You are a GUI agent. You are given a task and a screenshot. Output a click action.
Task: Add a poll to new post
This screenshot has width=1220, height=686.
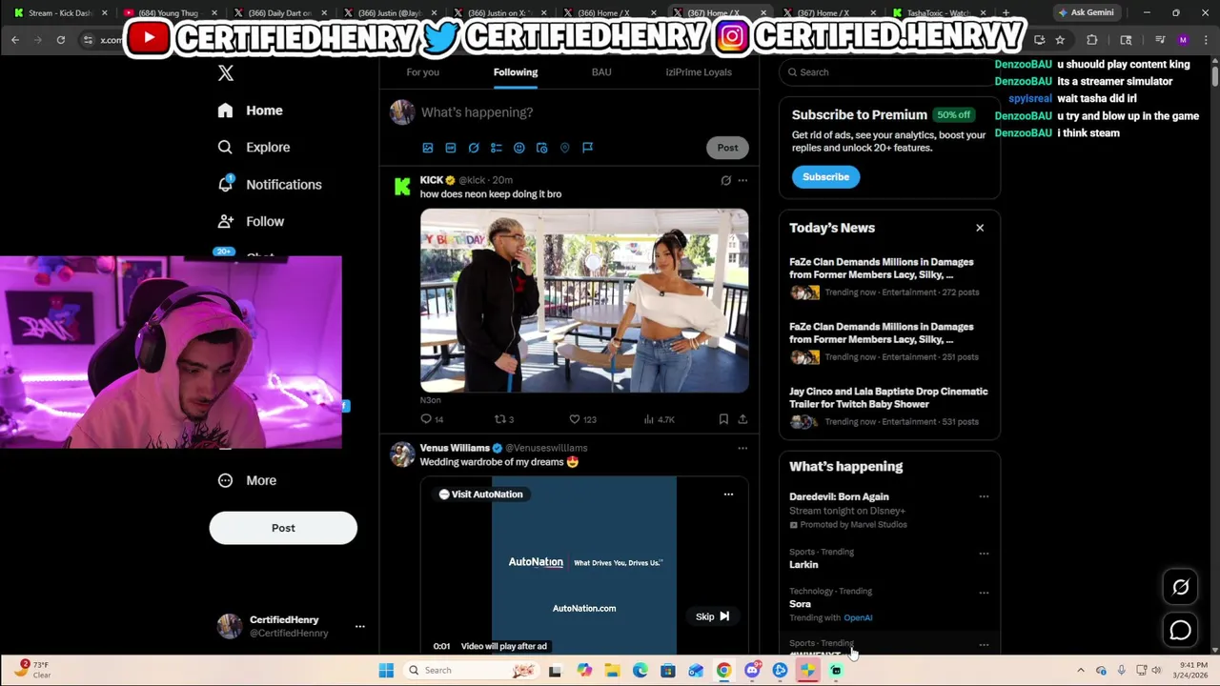coord(497,148)
